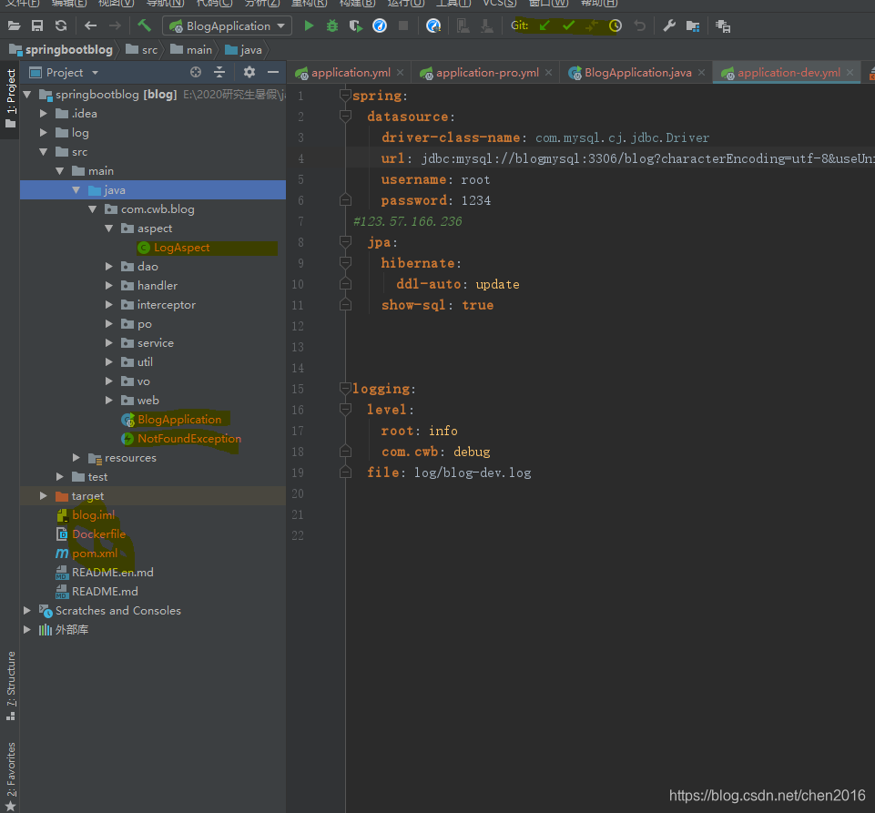Toggle the 2: Favorites tool window

pyautogui.click(x=10, y=777)
